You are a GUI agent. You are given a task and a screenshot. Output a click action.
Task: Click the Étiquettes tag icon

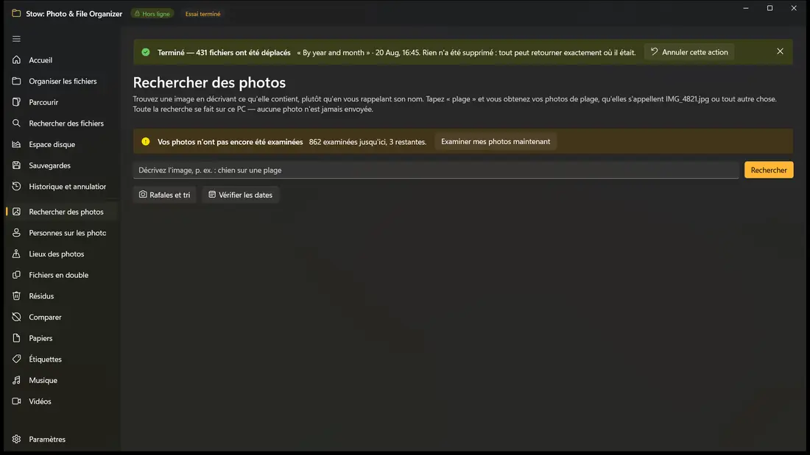(x=16, y=359)
